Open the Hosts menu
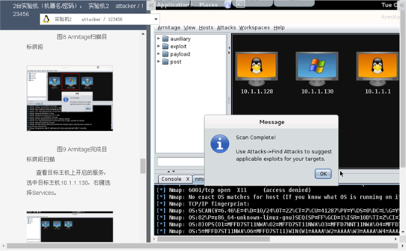The width and height of the screenshot is (406, 251). (206, 27)
